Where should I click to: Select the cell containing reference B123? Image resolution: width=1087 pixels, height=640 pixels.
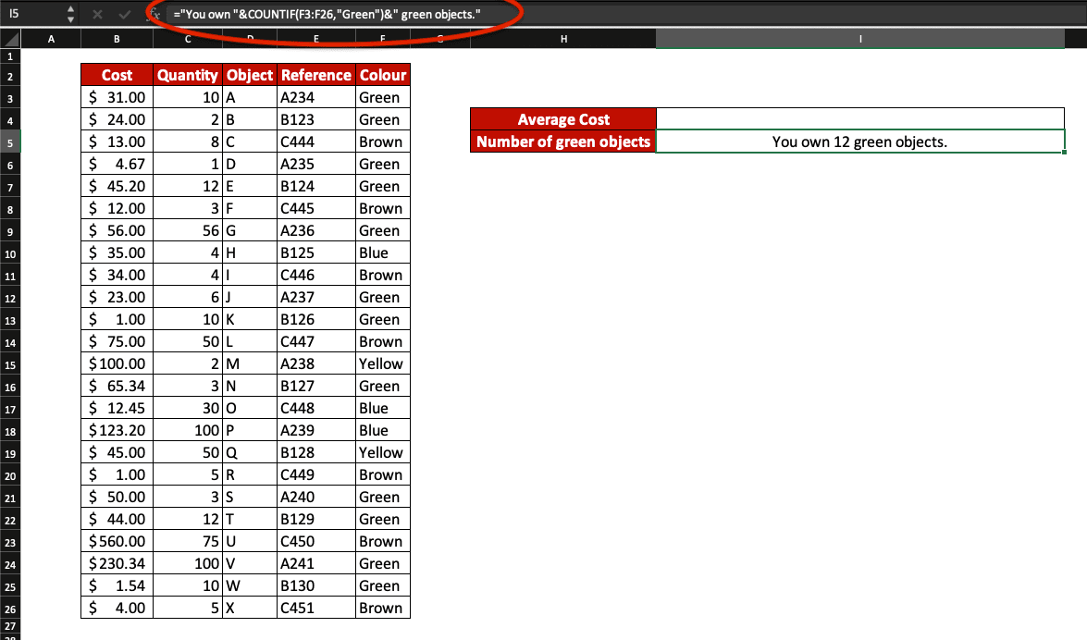coord(315,119)
